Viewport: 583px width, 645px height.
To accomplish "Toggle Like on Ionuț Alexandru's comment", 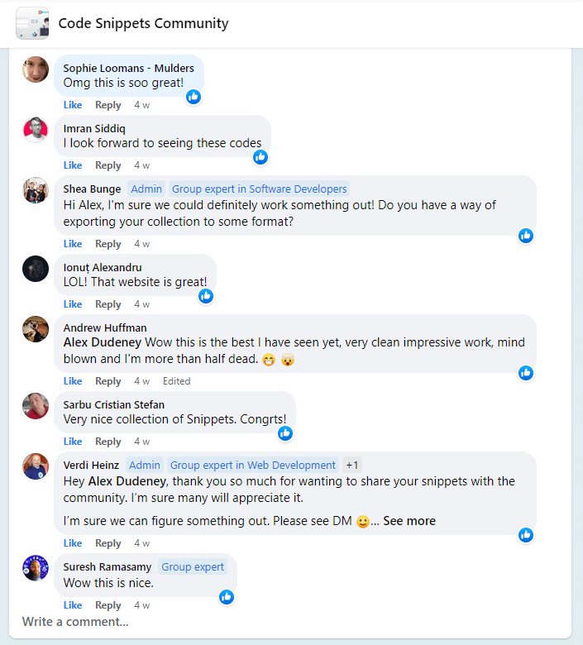I will coord(73,304).
